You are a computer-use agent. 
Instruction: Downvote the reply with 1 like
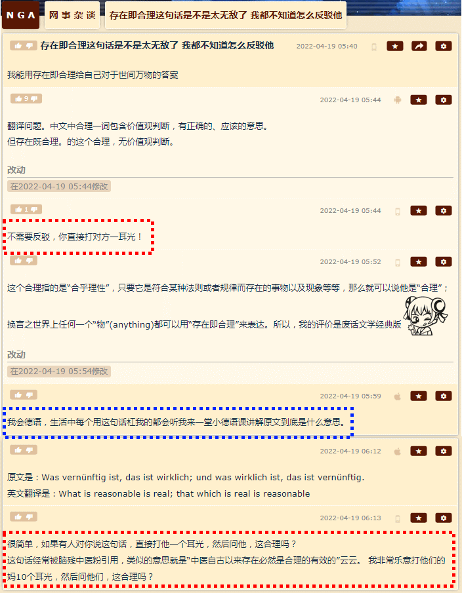click(34, 210)
